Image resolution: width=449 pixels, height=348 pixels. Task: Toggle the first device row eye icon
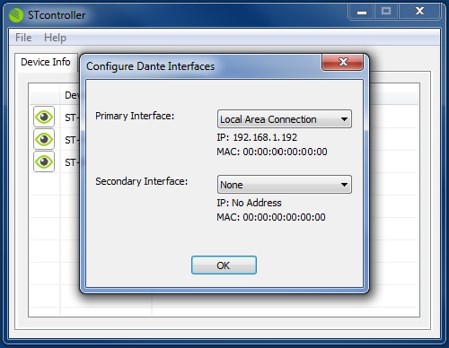pos(44,117)
